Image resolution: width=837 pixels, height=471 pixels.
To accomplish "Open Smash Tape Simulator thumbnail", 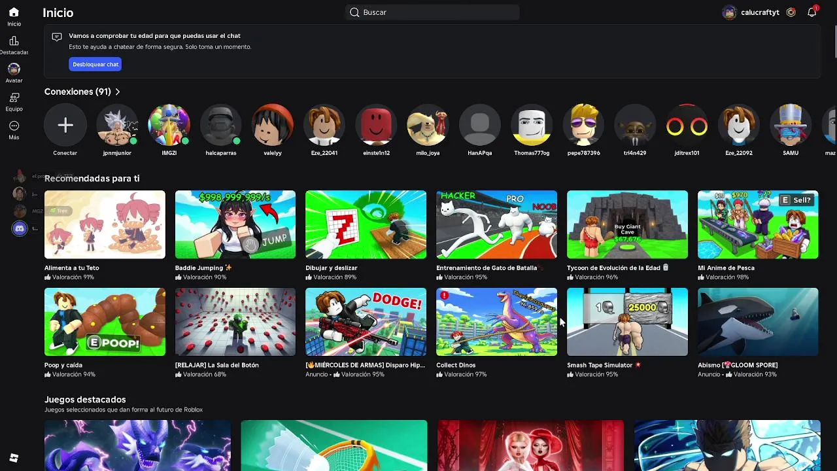I will point(627,322).
